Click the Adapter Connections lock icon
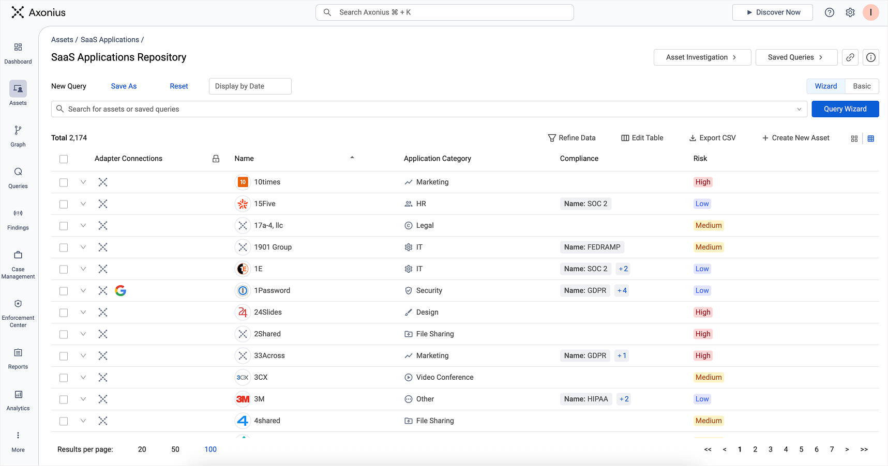 click(x=216, y=159)
